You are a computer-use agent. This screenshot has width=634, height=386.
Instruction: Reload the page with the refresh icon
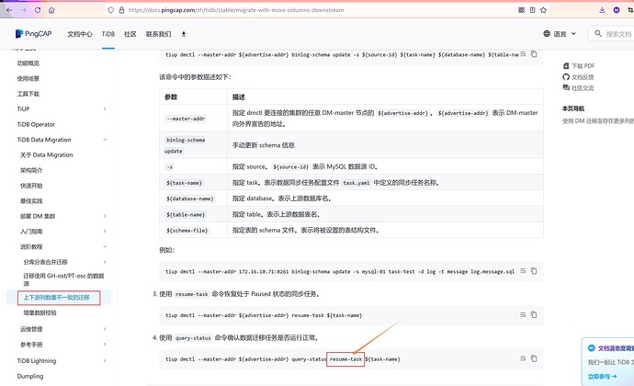[38, 10]
